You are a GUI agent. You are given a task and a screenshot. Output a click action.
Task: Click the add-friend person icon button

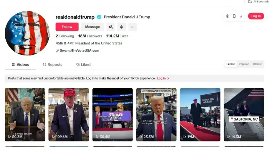[111, 27]
